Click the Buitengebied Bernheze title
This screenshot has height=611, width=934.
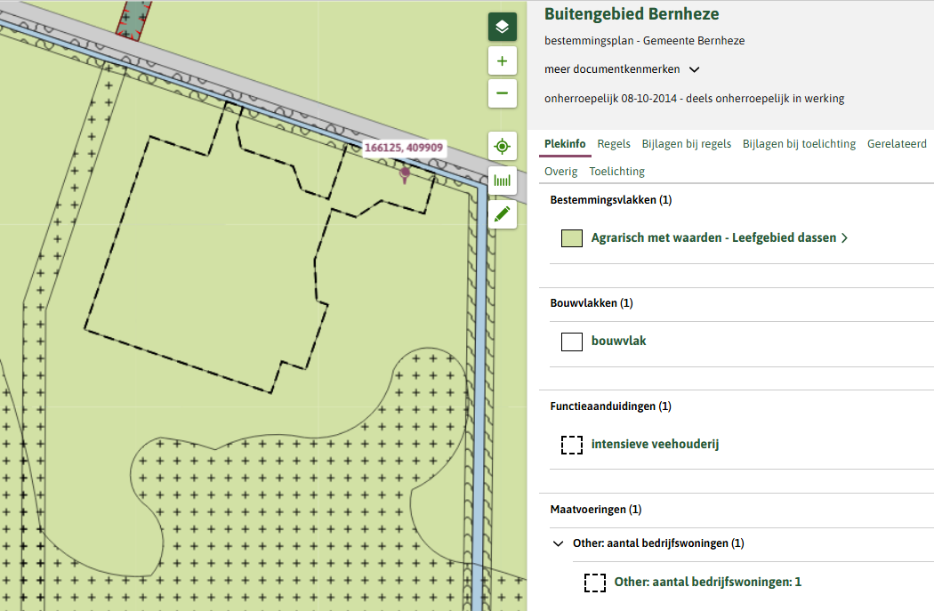[x=632, y=14]
